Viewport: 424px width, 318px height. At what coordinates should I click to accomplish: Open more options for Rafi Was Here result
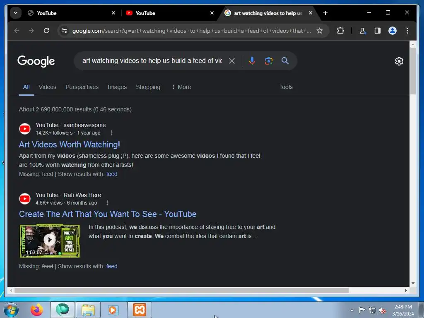click(107, 203)
